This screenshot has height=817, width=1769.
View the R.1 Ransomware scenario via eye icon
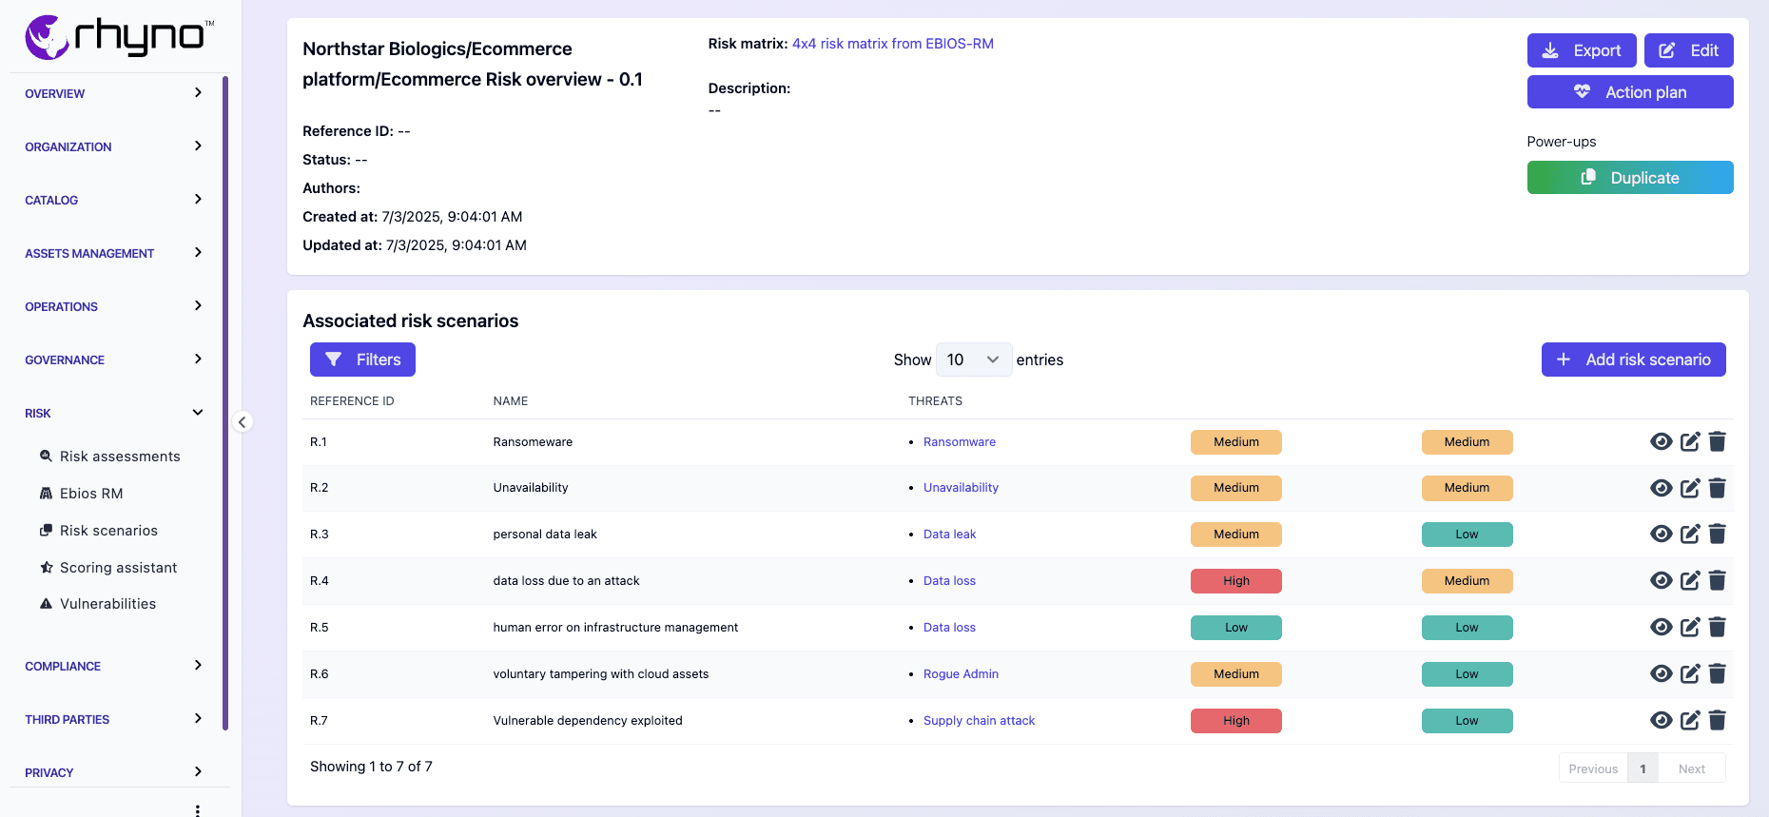coord(1661,441)
